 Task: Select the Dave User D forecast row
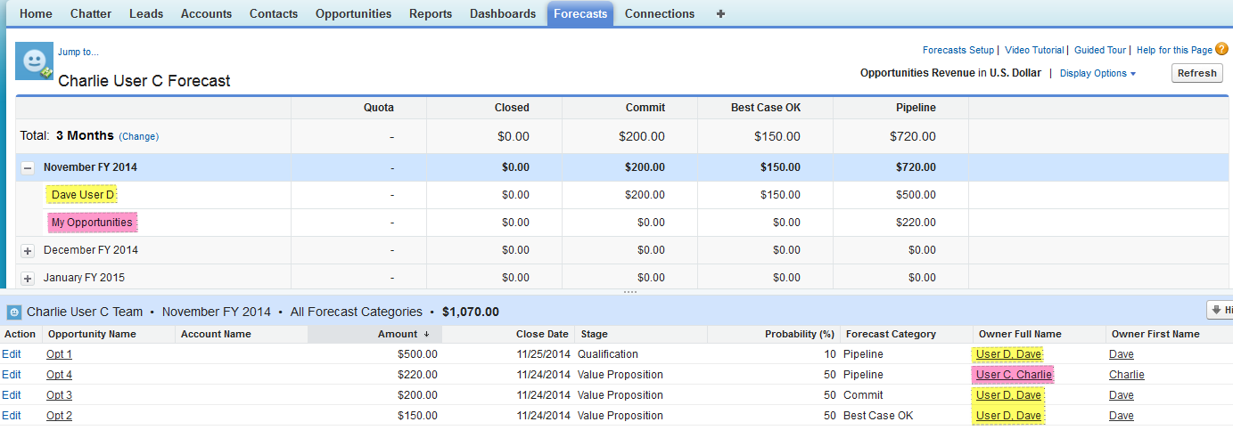coord(82,195)
